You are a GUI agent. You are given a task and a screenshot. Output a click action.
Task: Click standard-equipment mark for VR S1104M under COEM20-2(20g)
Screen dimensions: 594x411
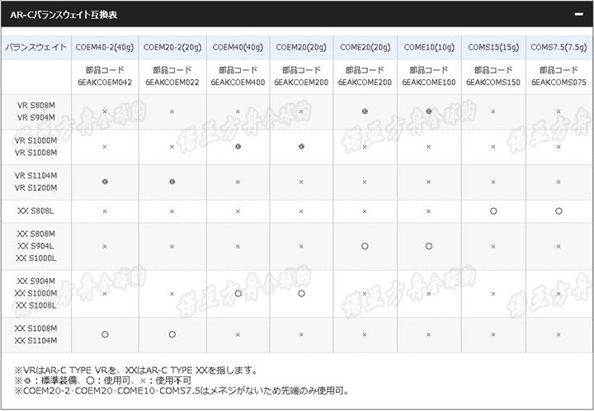(172, 182)
